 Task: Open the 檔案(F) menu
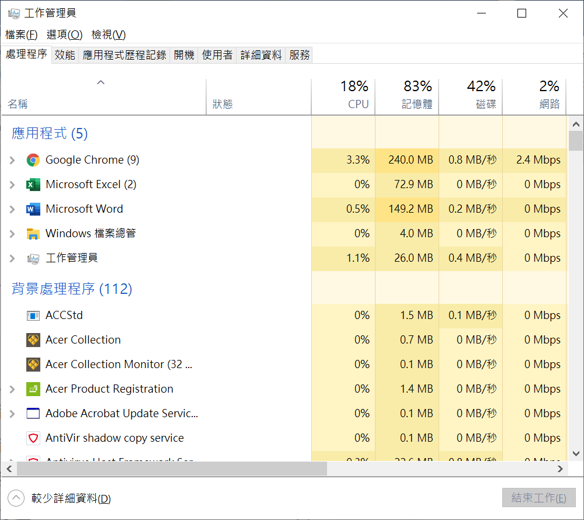(21, 34)
